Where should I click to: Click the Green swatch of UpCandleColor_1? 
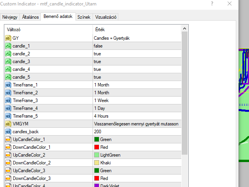[96, 139]
